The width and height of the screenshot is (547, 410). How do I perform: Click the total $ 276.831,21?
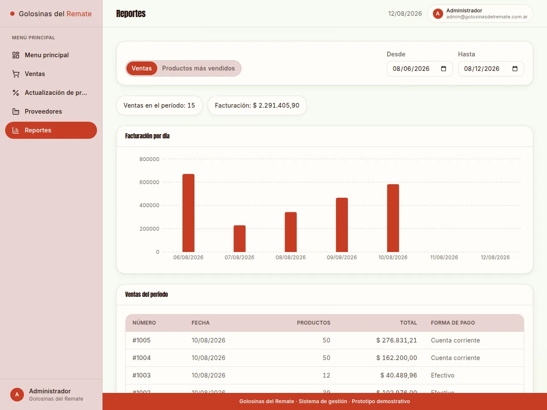click(x=397, y=340)
